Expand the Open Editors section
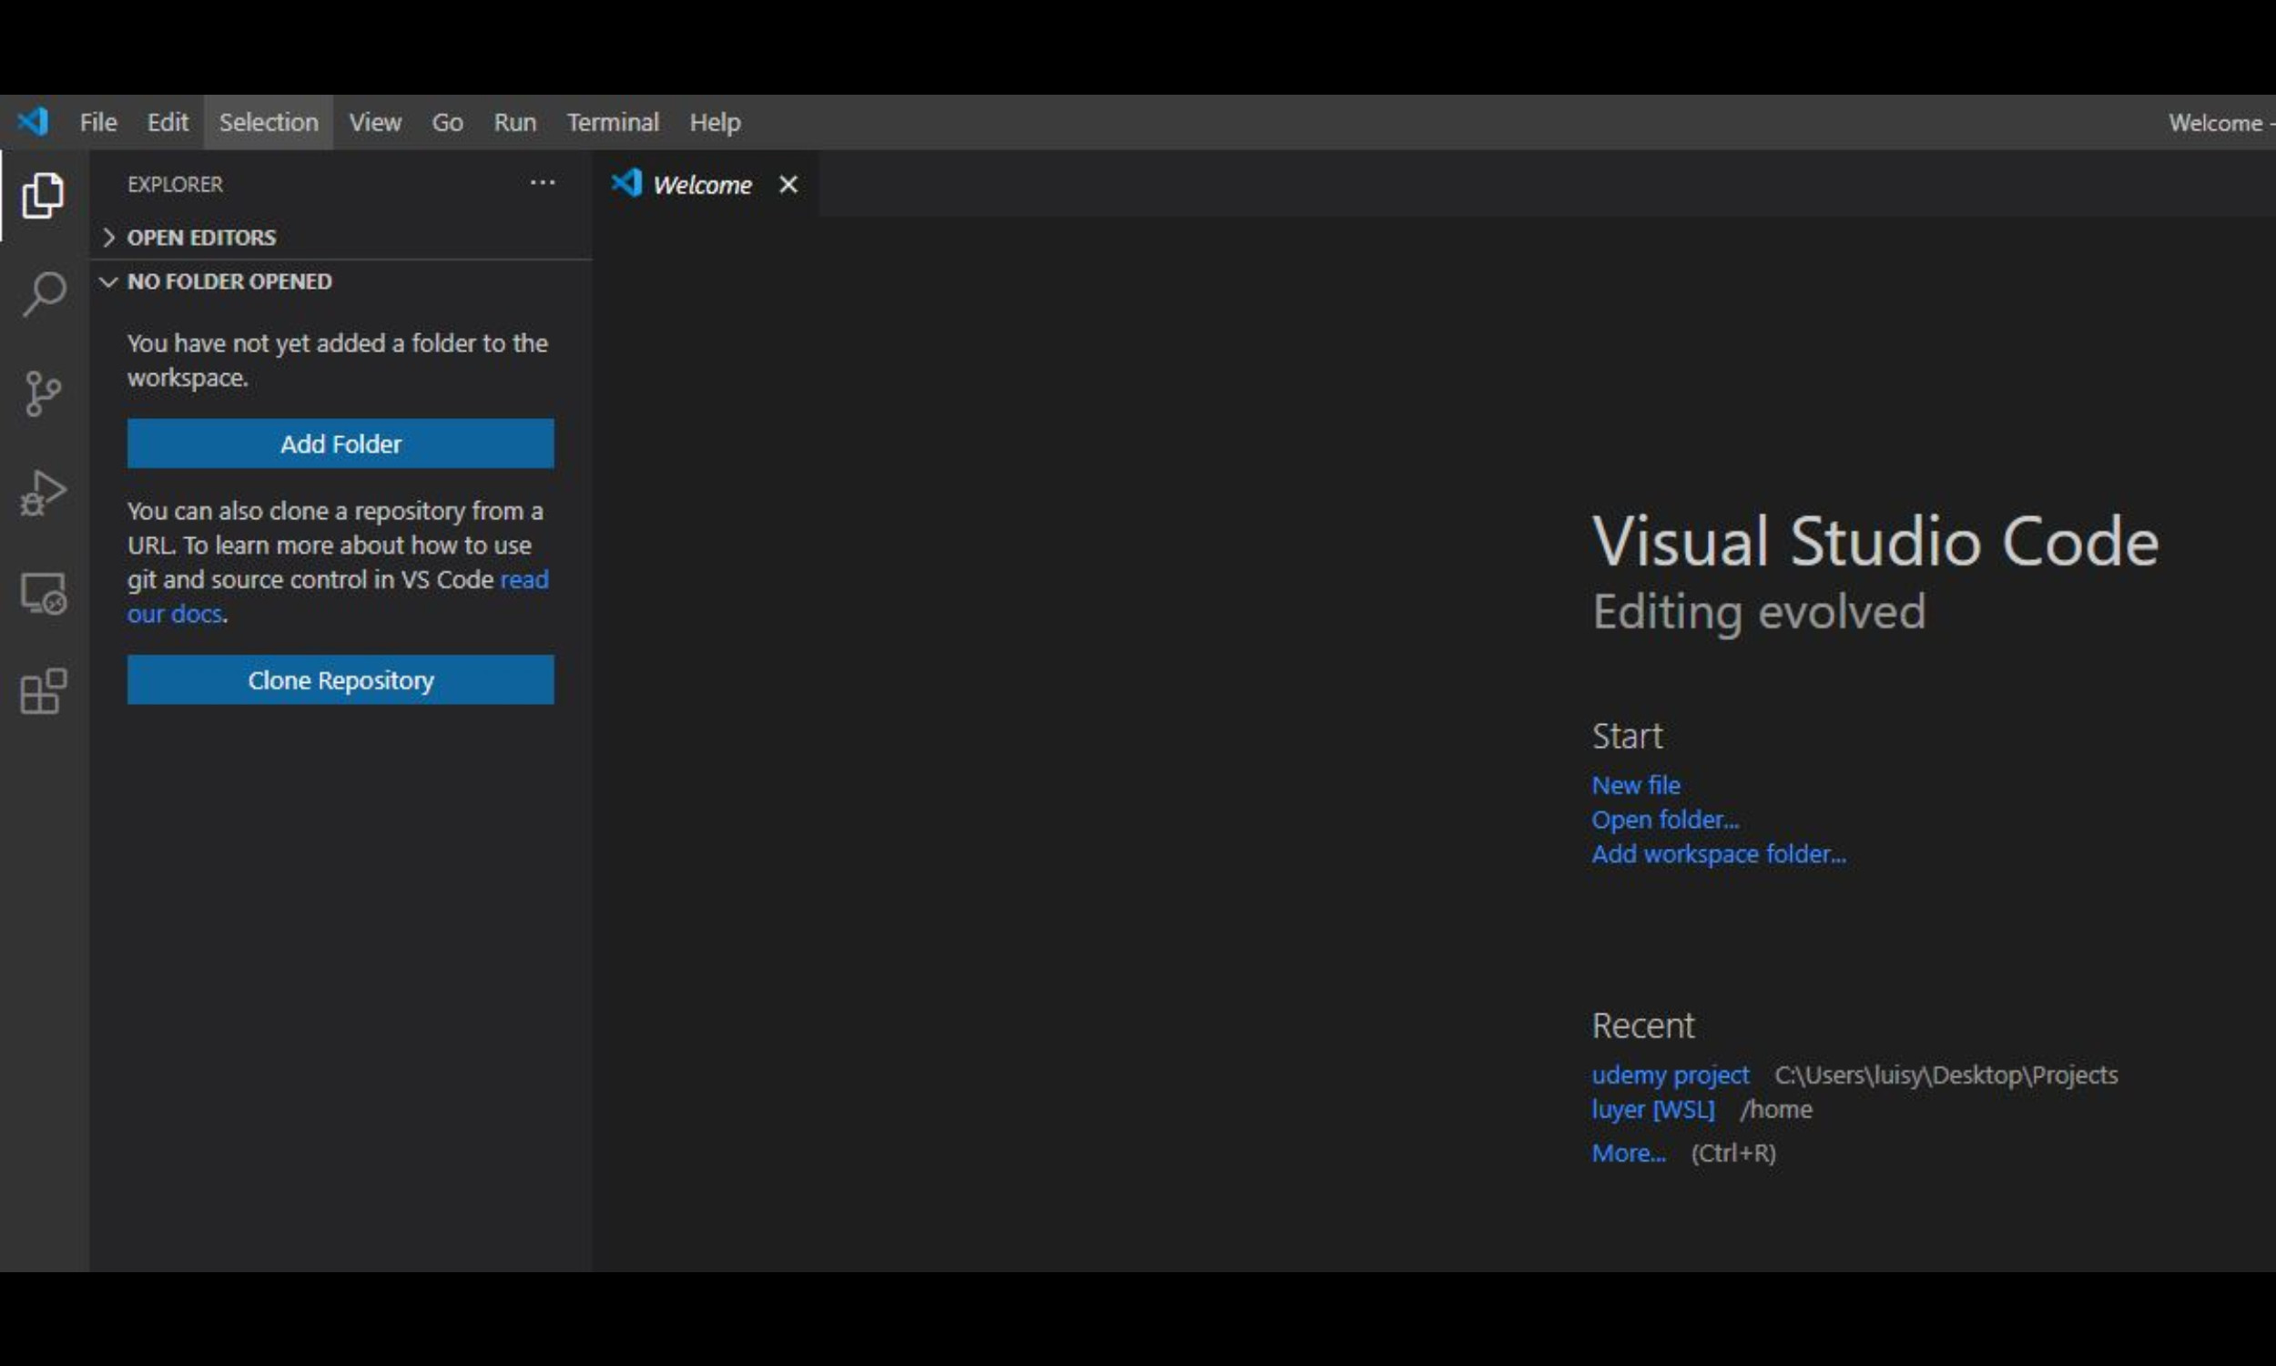Viewport: 2276px width, 1366px height. coord(200,238)
